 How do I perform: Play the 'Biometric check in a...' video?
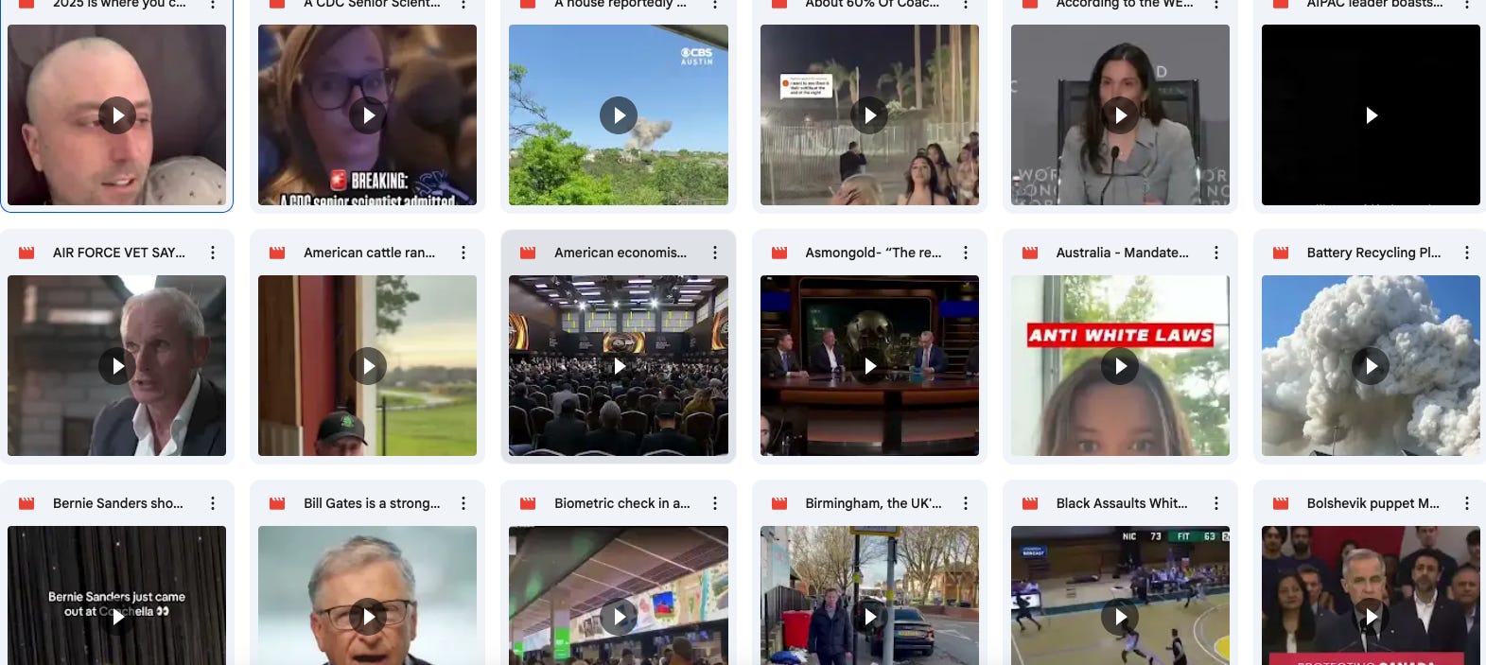619,617
